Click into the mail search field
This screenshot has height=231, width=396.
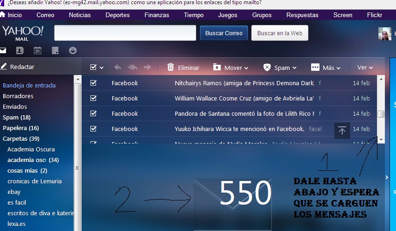(x=125, y=33)
